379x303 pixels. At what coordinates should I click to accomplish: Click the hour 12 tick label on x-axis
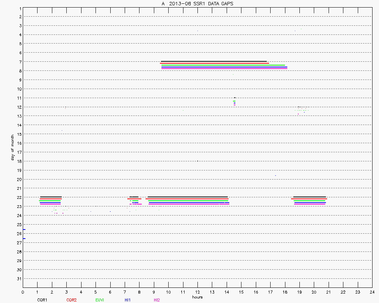[x=197, y=292]
